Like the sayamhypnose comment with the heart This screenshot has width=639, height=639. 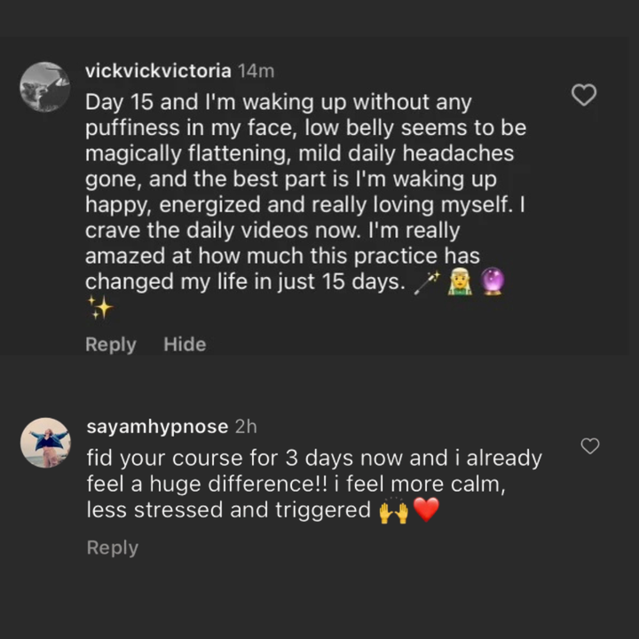(x=589, y=446)
